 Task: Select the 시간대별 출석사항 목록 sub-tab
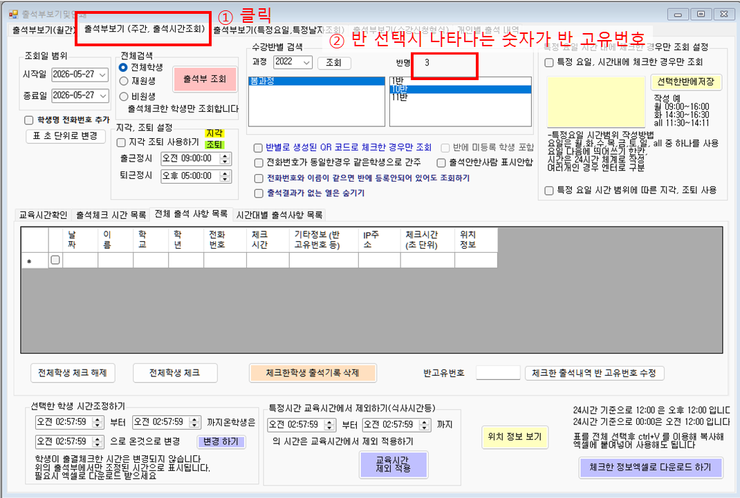tap(279, 215)
